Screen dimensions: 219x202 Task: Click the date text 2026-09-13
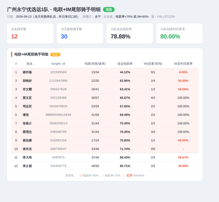click(24, 17)
